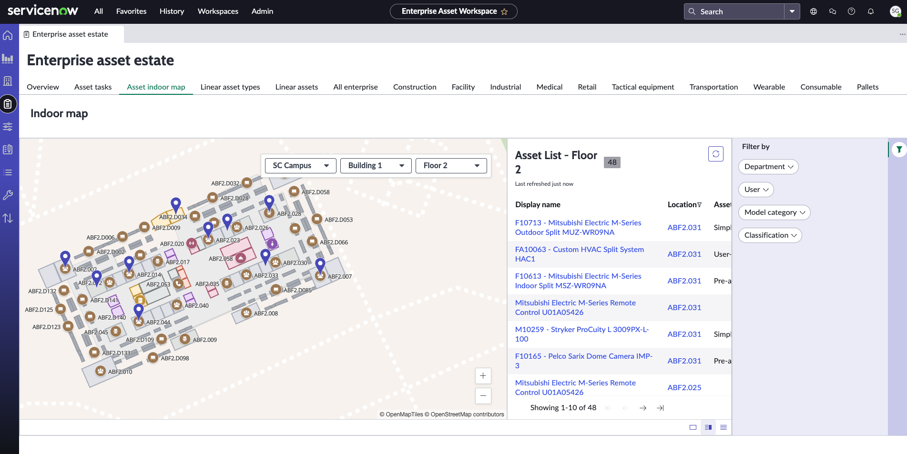Switch to the Overview tab
The width and height of the screenshot is (907, 454).
tap(43, 87)
